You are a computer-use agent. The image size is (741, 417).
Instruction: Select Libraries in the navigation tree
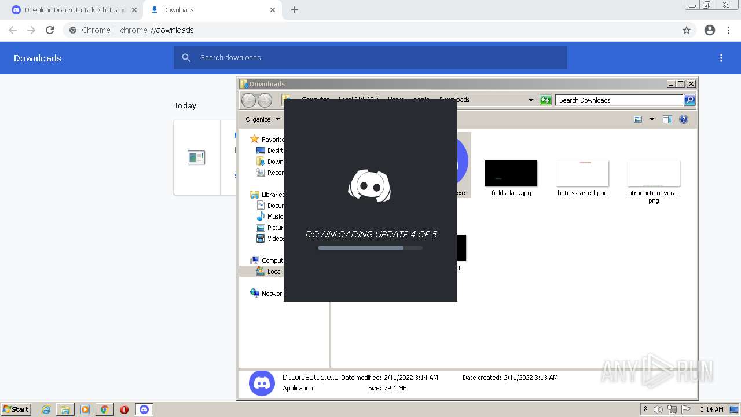[x=267, y=195]
